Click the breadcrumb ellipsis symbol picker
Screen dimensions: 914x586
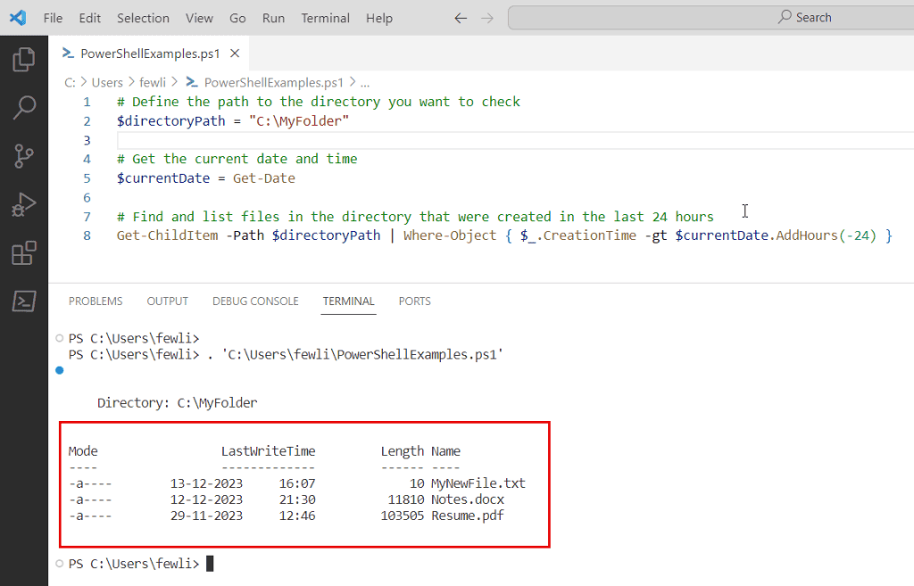pos(365,83)
